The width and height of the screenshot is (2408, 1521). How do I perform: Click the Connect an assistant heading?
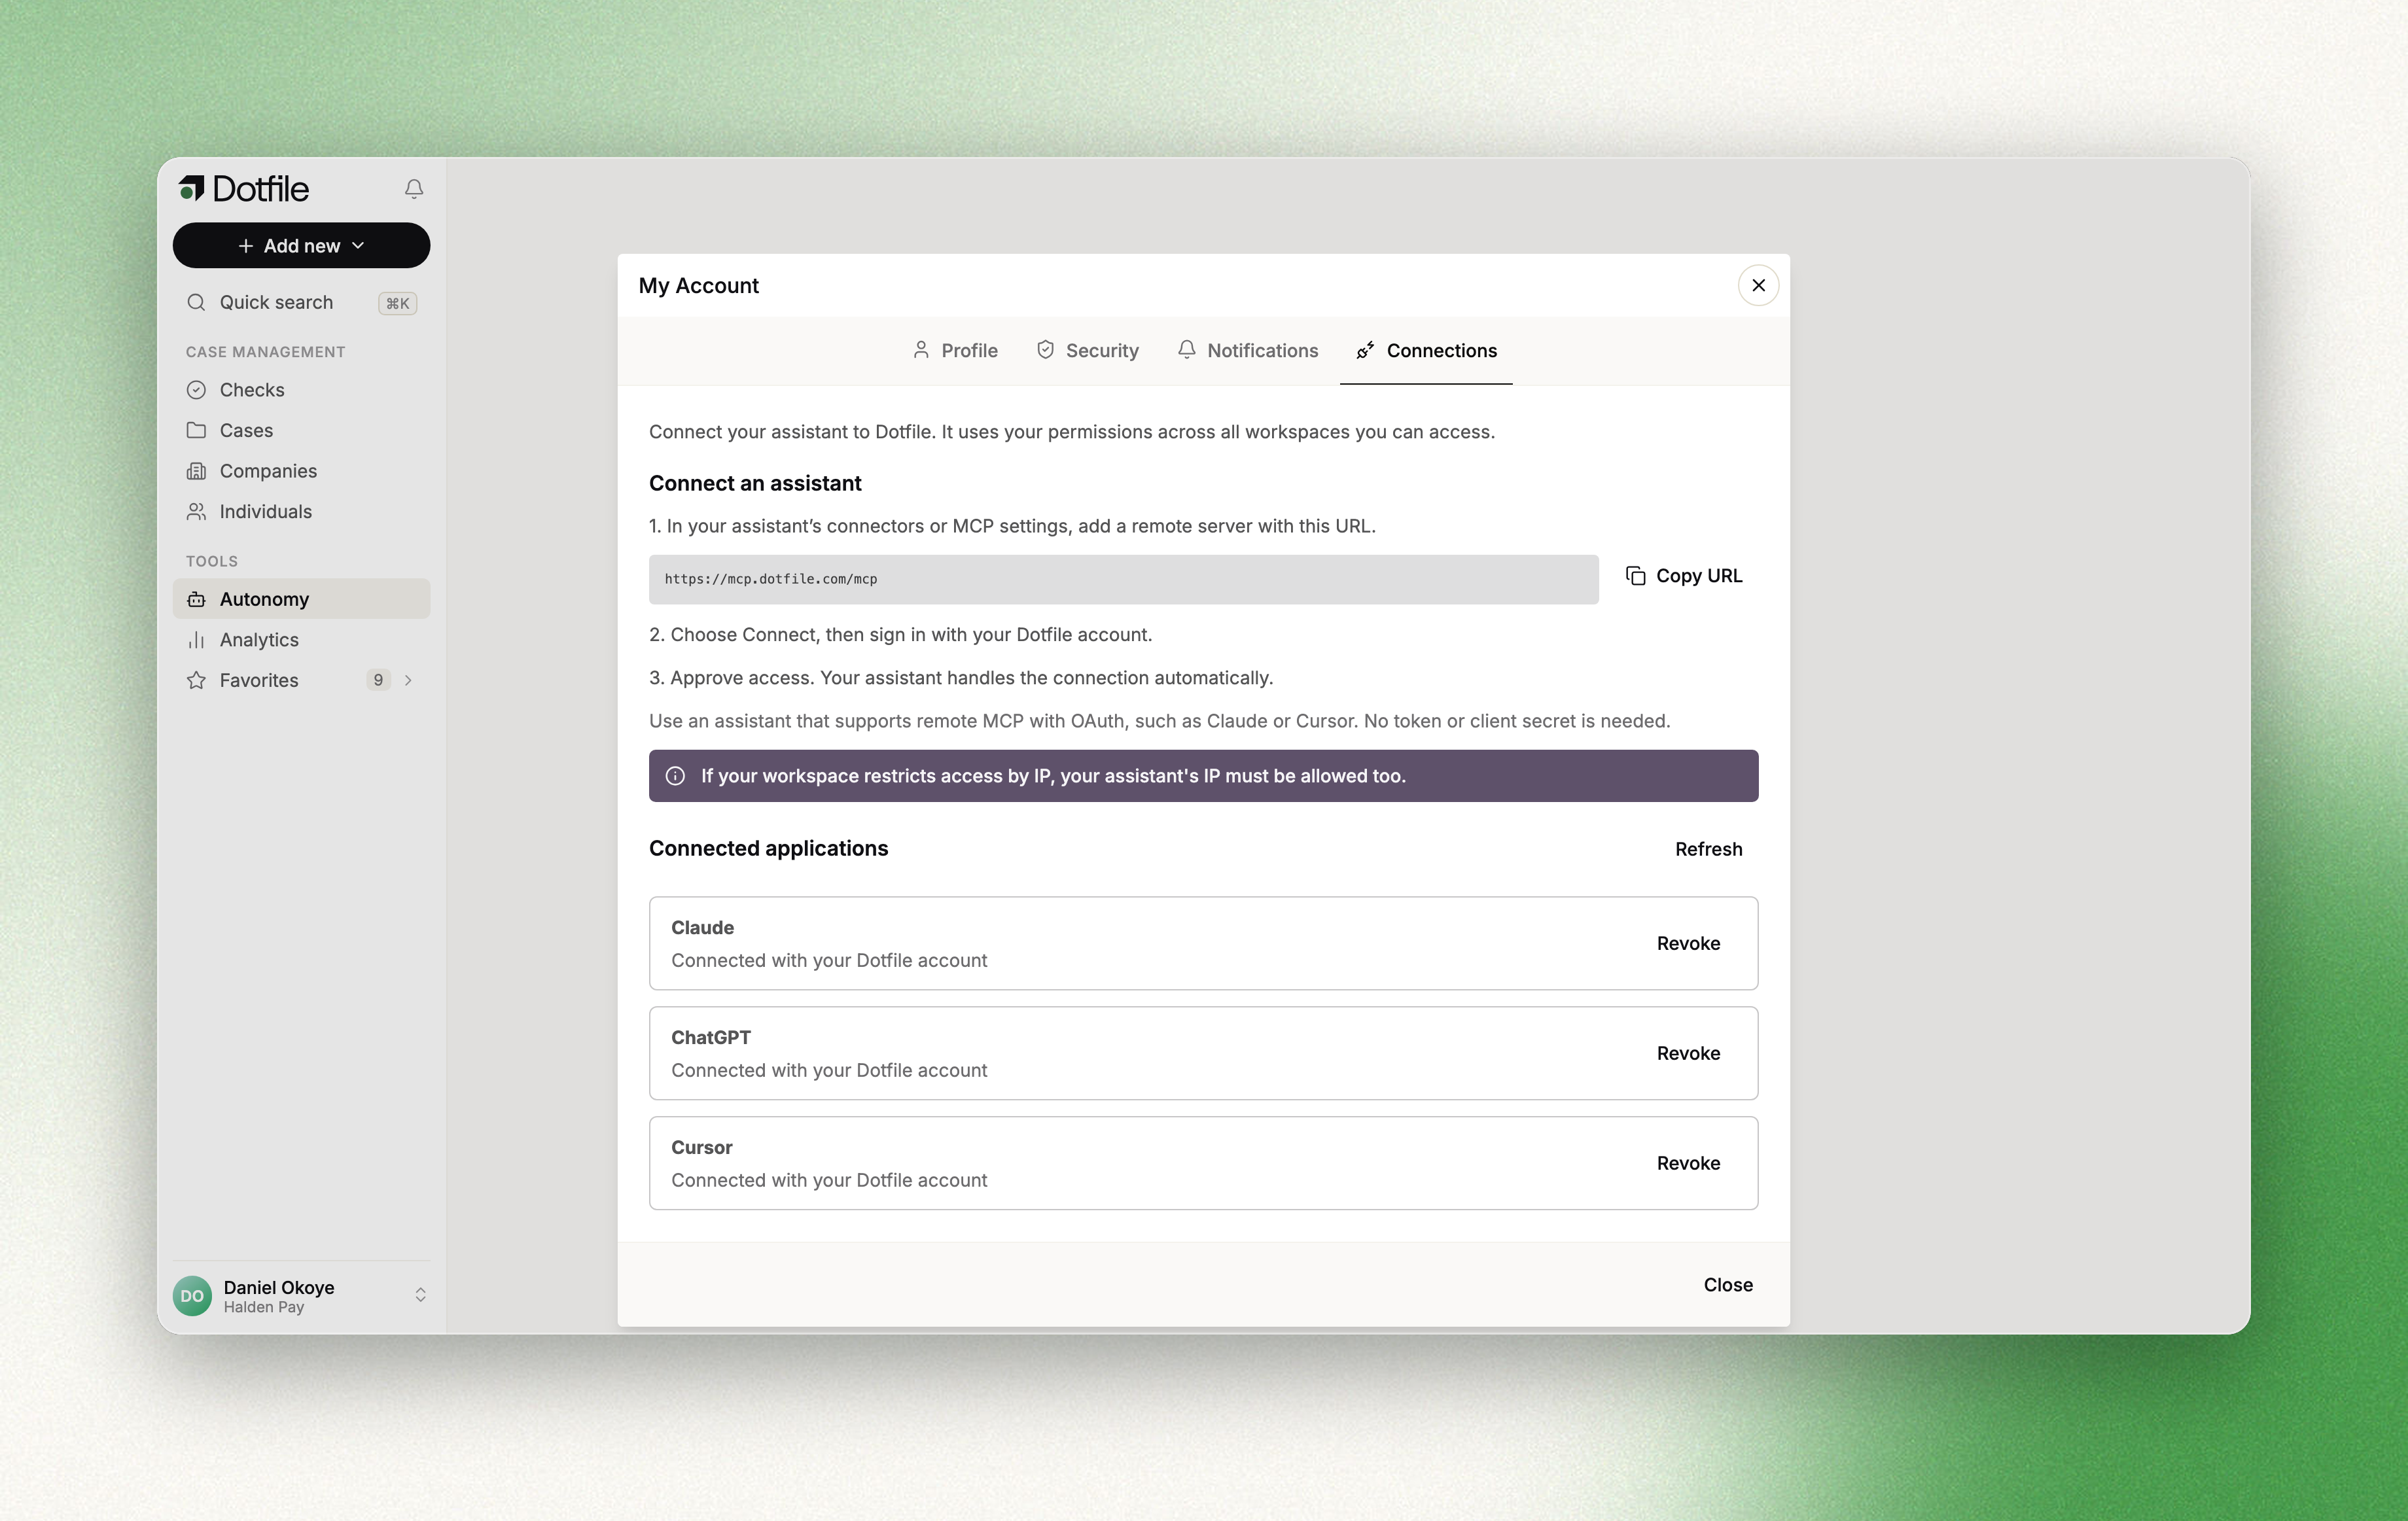click(755, 483)
